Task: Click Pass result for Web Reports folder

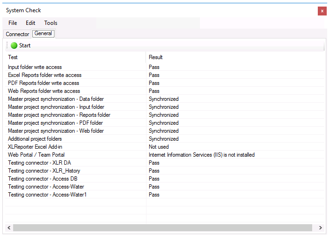Action: (154, 91)
